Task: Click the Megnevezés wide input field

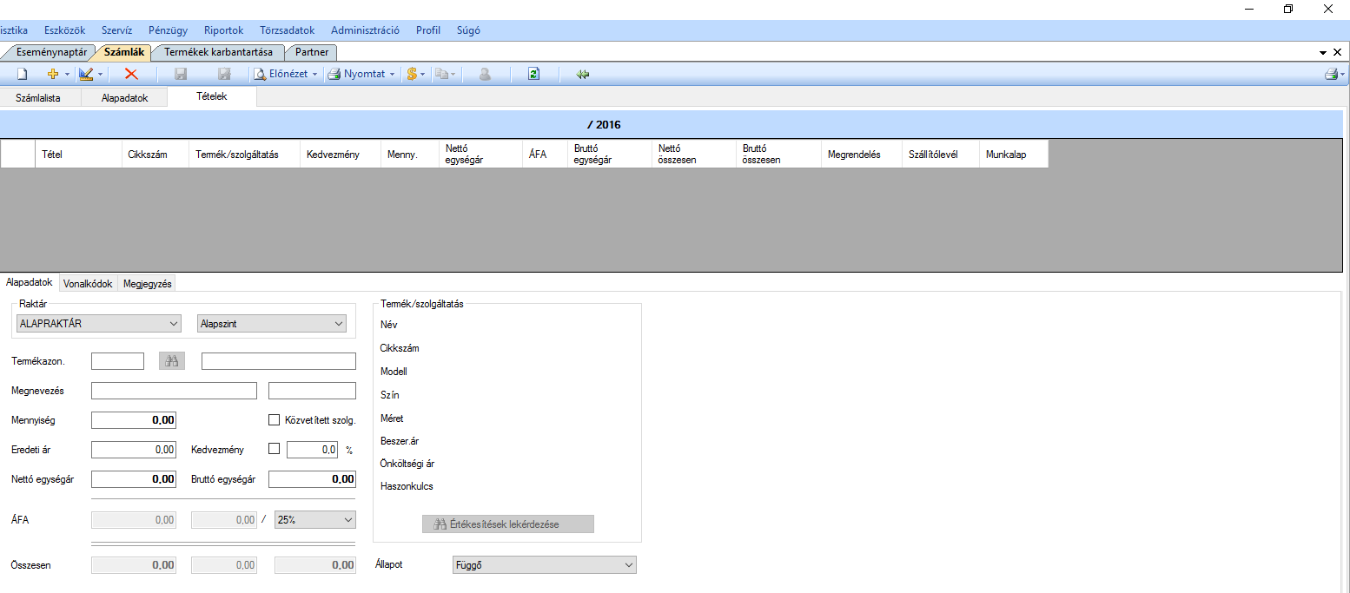Action: 174,391
